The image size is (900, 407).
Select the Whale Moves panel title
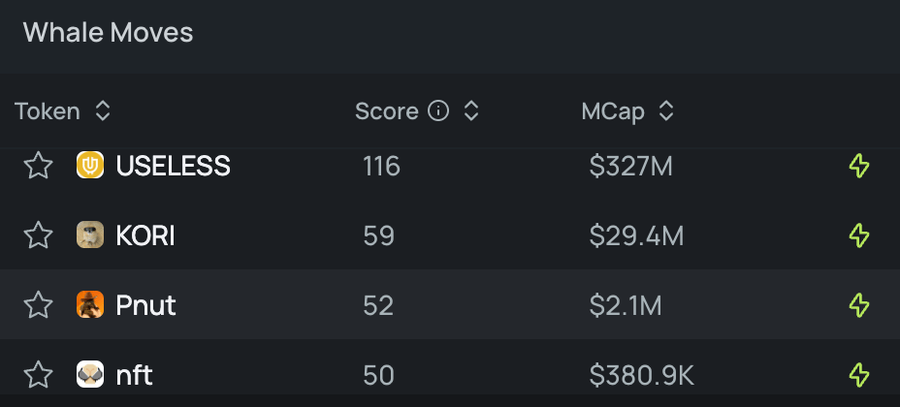108,32
